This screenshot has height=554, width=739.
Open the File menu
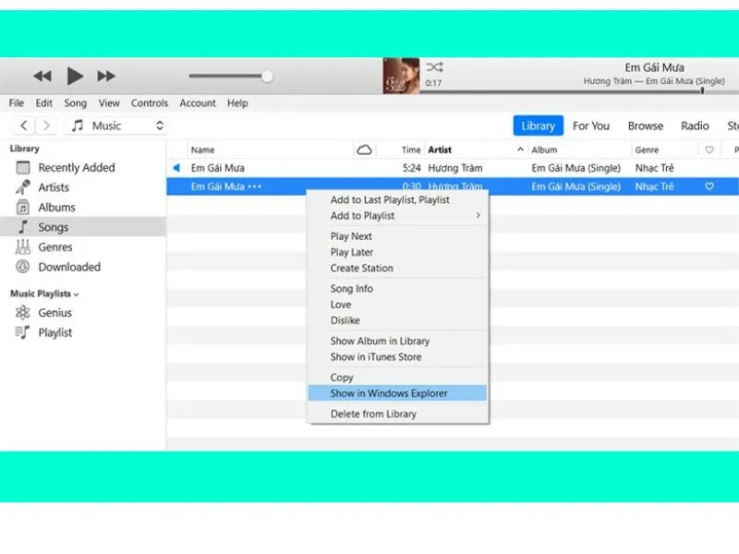[x=17, y=102]
